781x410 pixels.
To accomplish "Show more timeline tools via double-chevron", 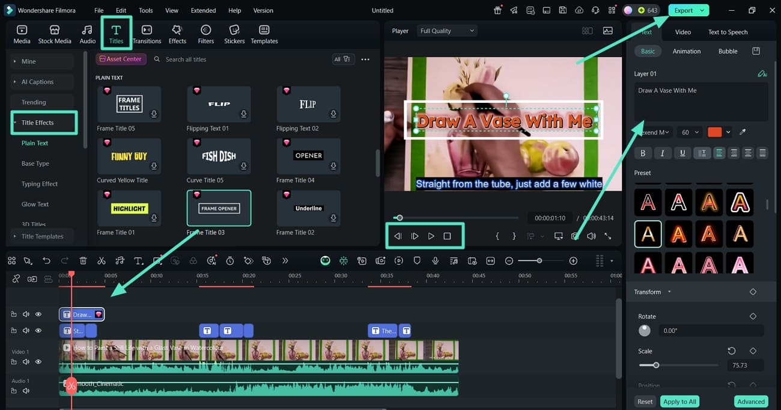I will (285, 260).
